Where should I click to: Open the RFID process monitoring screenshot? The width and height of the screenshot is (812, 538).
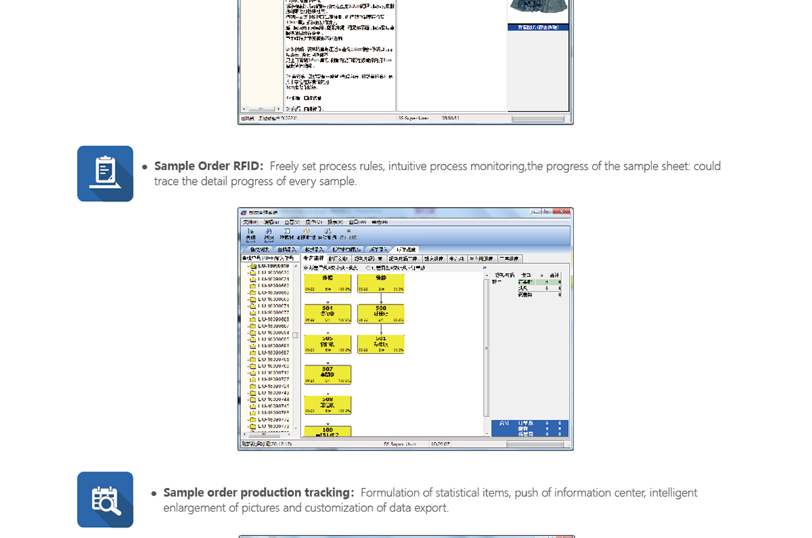[x=405, y=329]
